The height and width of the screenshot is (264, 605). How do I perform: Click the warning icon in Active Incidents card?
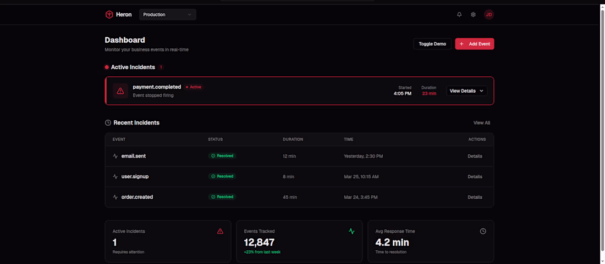[220, 231]
